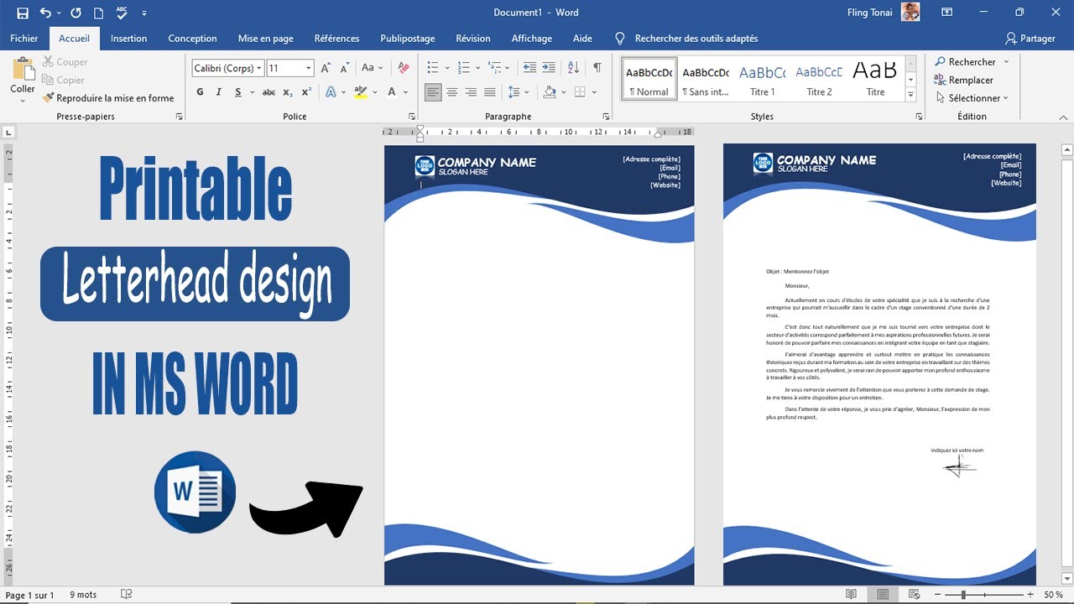
Task: Expand the numbered list style dropdown arrow
Action: pos(477,68)
